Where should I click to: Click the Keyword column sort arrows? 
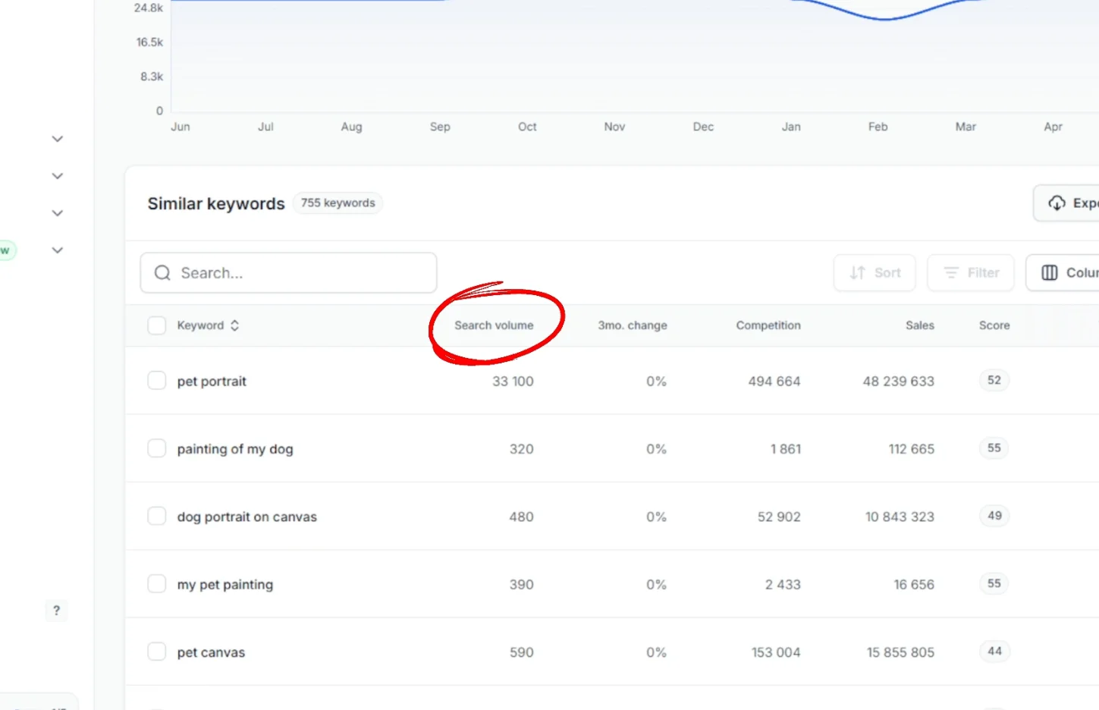pyautogui.click(x=235, y=325)
